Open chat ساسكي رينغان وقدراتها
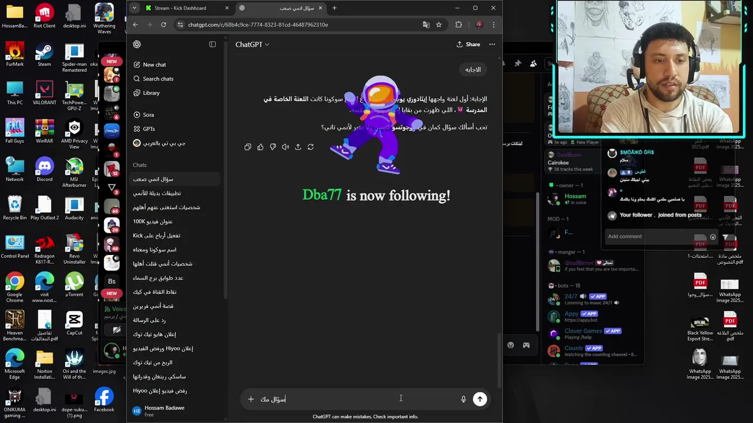 [176, 377]
